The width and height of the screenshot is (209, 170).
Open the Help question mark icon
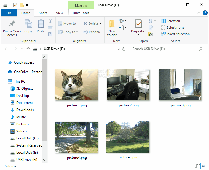coord(205,13)
